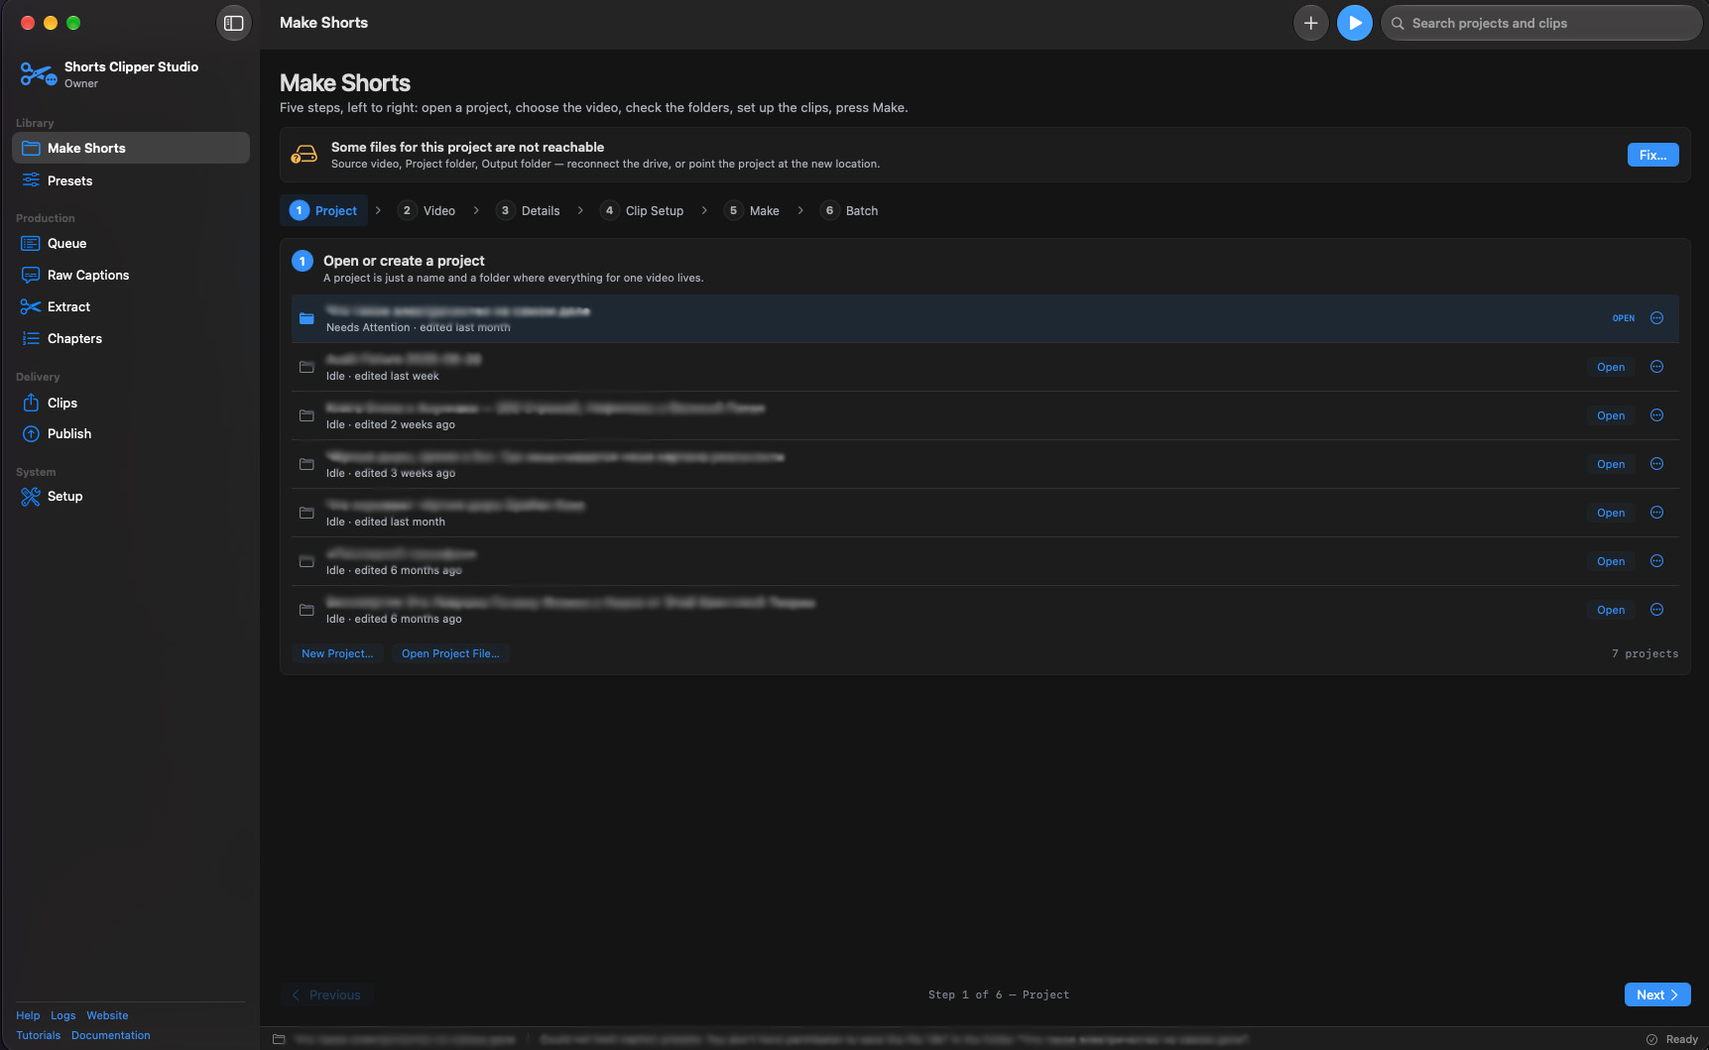Screen dimensions: 1709x1050
Task: Click the blue play button in toolbar
Action: pos(1354,23)
